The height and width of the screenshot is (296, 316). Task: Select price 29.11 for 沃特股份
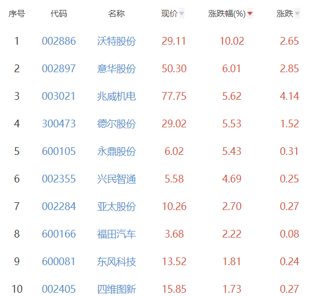174,41
